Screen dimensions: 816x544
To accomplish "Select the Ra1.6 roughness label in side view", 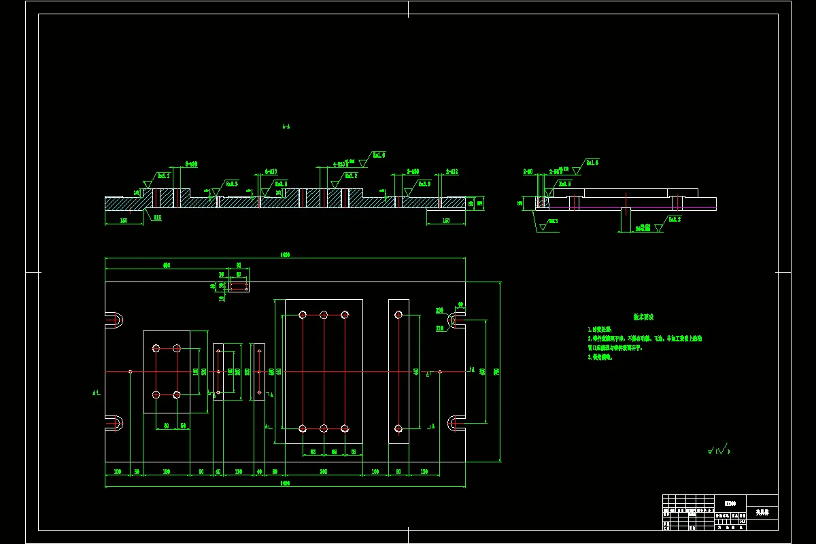I will (x=592, y=163).
